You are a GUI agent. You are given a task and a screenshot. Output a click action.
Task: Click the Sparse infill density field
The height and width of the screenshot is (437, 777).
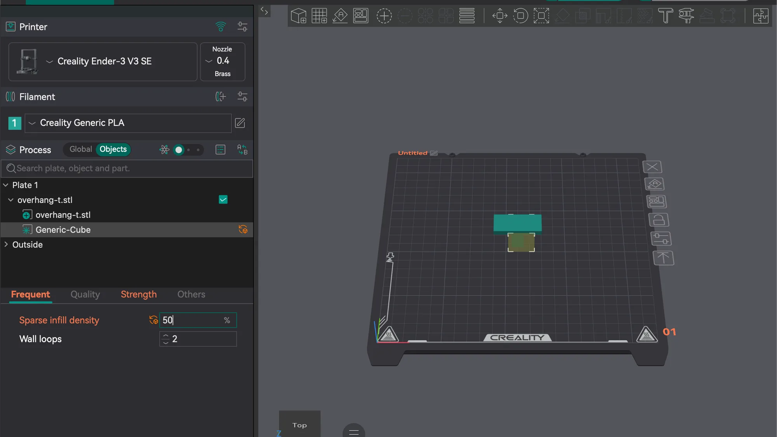tap(198, 320)
